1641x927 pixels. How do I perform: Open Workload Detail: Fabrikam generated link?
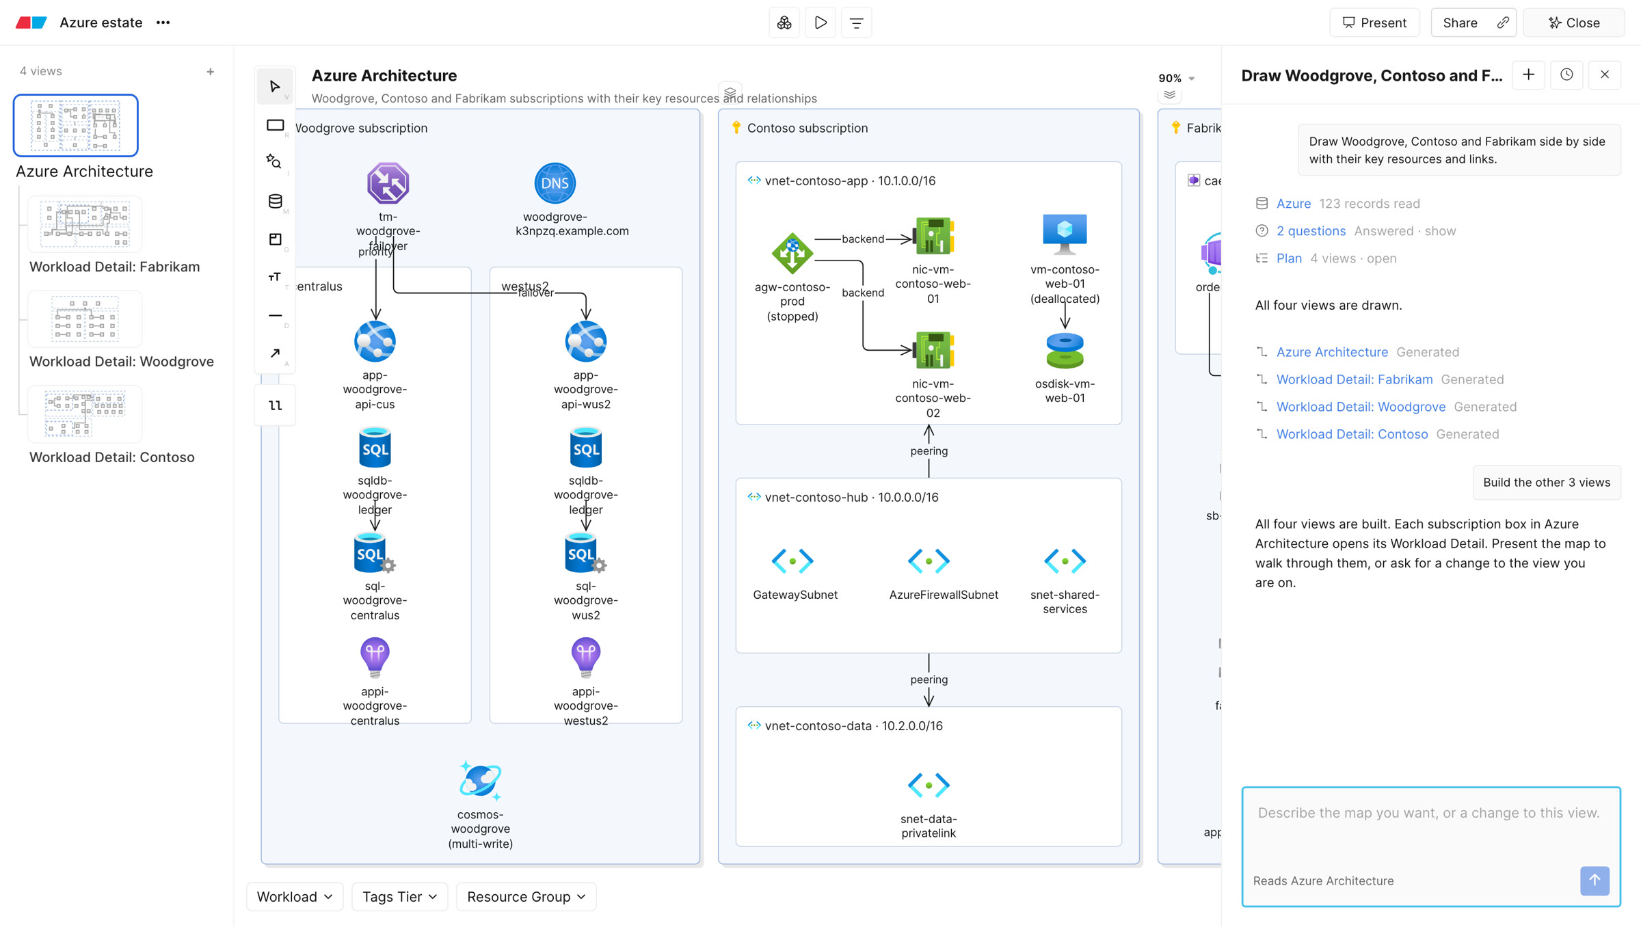tap(1355, 379)
